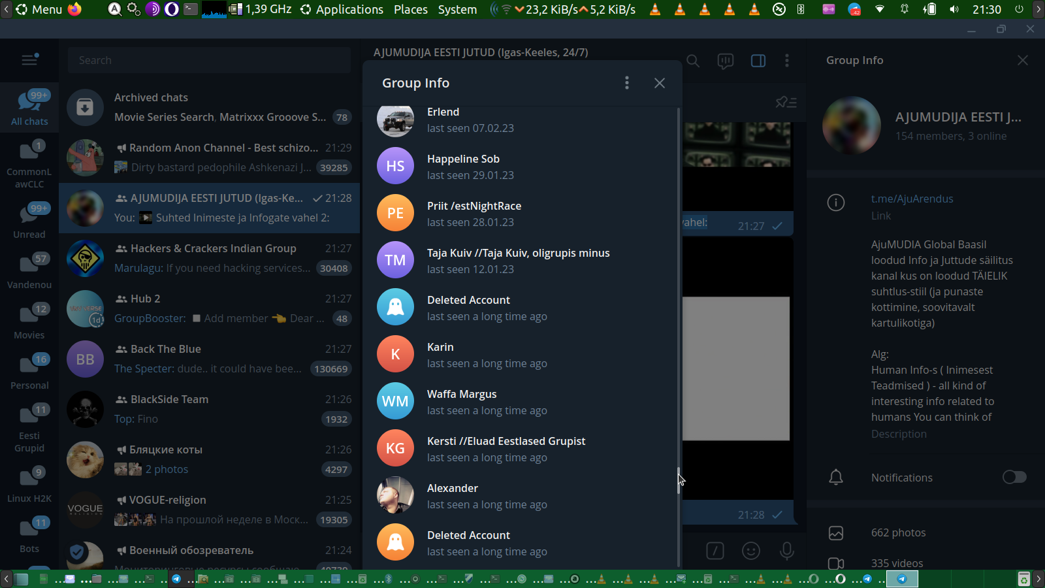Open Random Anon Channel chat

[x=209, y=157]
